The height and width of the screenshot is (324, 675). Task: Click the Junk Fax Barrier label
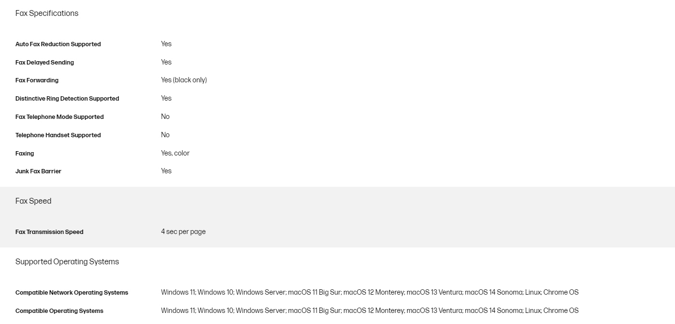(38, 171)
